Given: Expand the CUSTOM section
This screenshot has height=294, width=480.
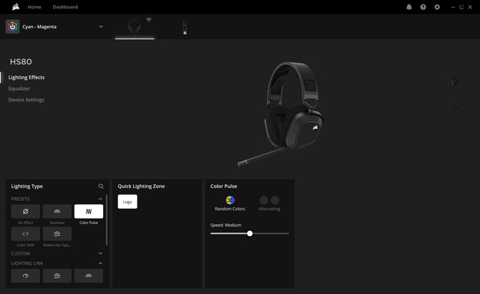Looking at the screenshot, I should coord(100,253).
